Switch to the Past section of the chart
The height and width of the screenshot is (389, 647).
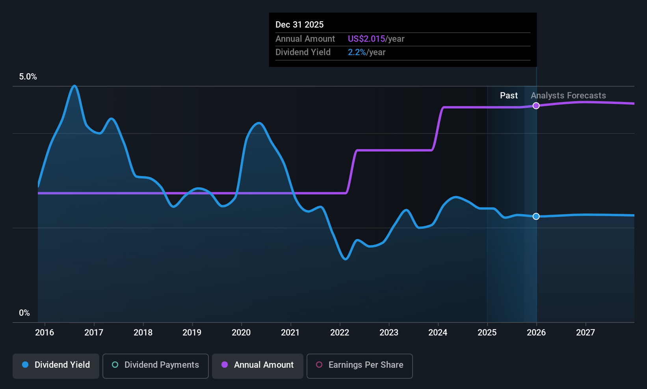509,95
